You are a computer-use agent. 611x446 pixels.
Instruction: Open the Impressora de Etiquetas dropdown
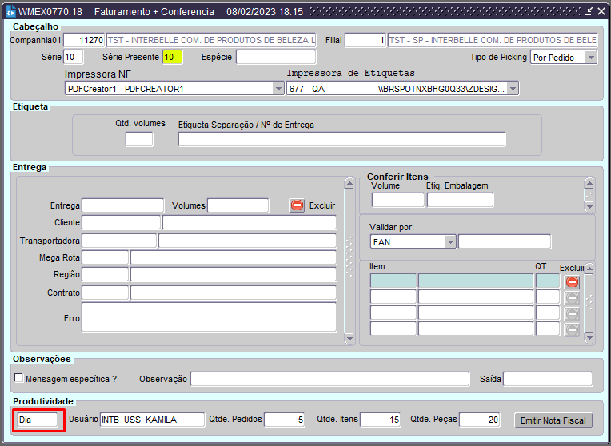pos(513,89)
